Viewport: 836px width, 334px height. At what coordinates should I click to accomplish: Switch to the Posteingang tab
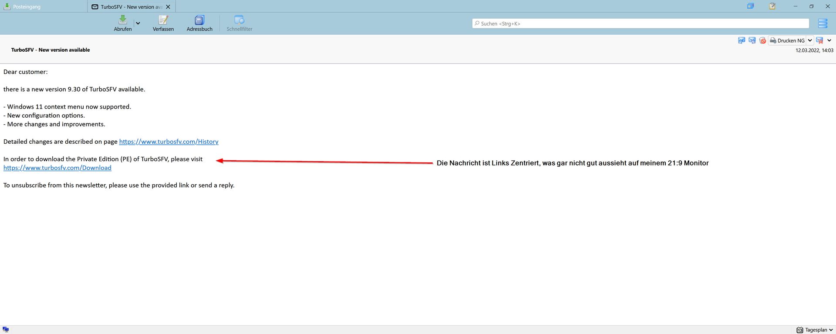tap(44, 7)
